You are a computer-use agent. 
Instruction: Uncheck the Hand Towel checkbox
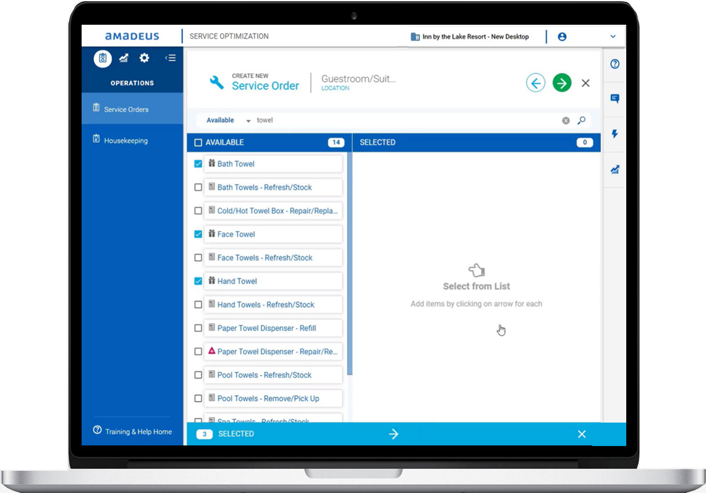(198, 281)
